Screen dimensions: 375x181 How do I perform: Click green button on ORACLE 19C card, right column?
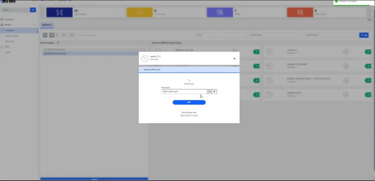click(x=368, y=66)
